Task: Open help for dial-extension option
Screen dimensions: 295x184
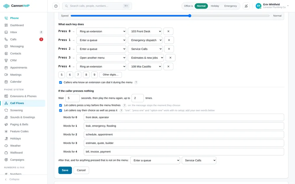Action: [x=136, y=82]
